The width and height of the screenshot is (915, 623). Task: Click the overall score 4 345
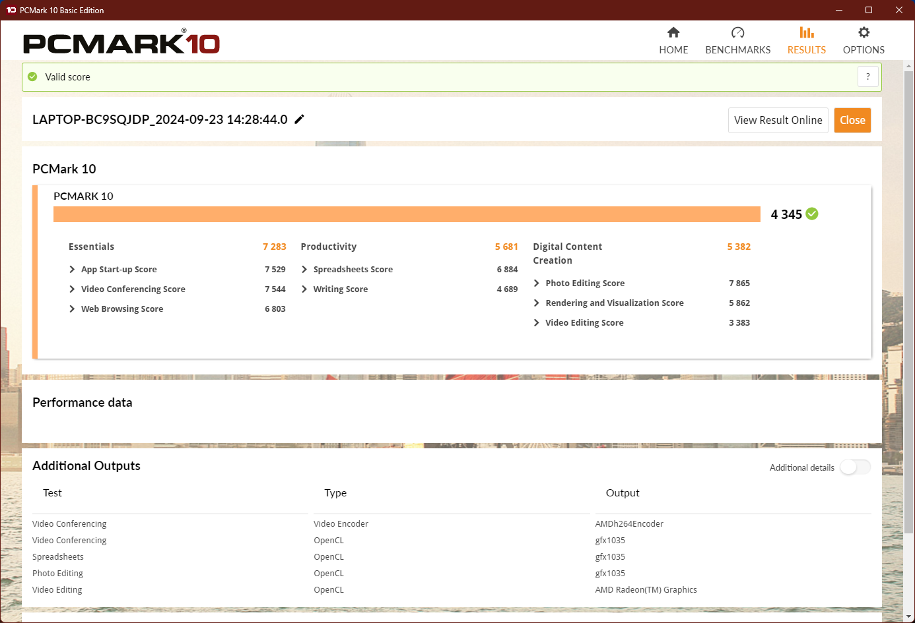coord(786,214)
